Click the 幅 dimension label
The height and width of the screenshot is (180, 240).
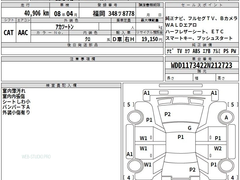pyautogui.click(x=196, y=78)
